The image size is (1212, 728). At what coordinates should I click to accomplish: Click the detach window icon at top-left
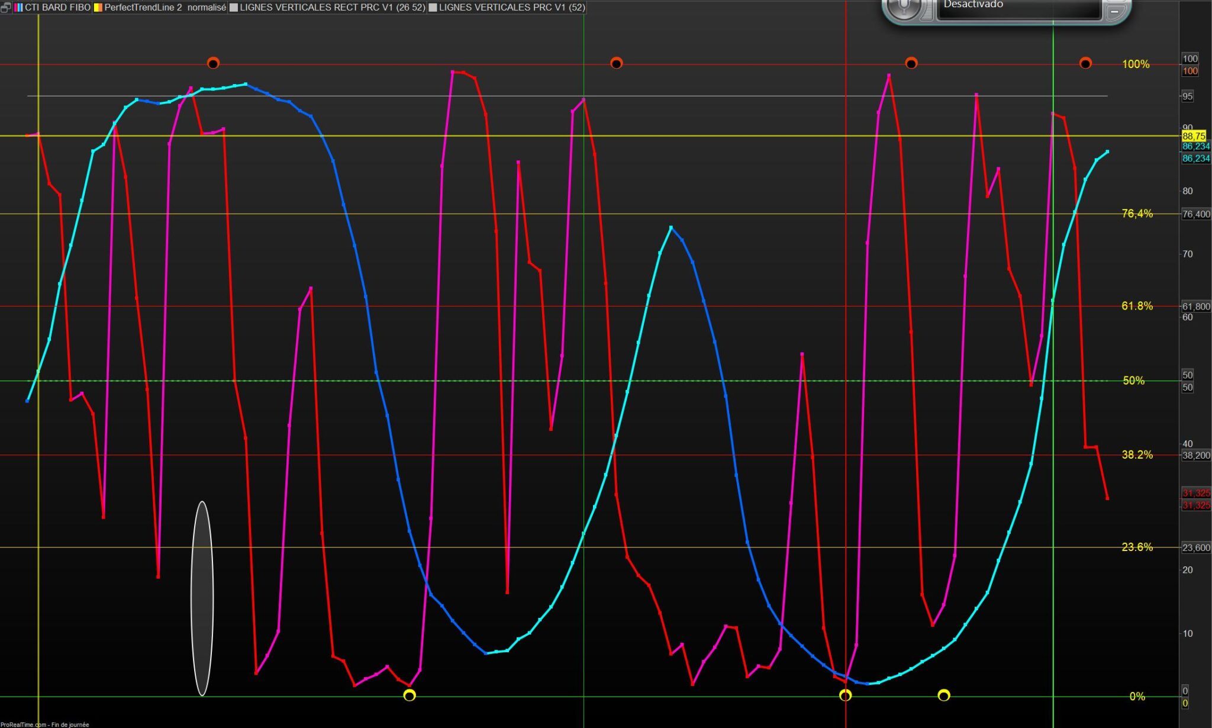coord(5,8)
